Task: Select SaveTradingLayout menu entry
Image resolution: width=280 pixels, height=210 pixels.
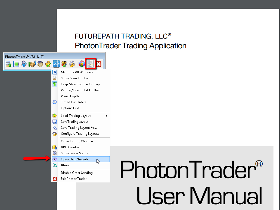Action: pyautogui.click(x=81, y=122)
